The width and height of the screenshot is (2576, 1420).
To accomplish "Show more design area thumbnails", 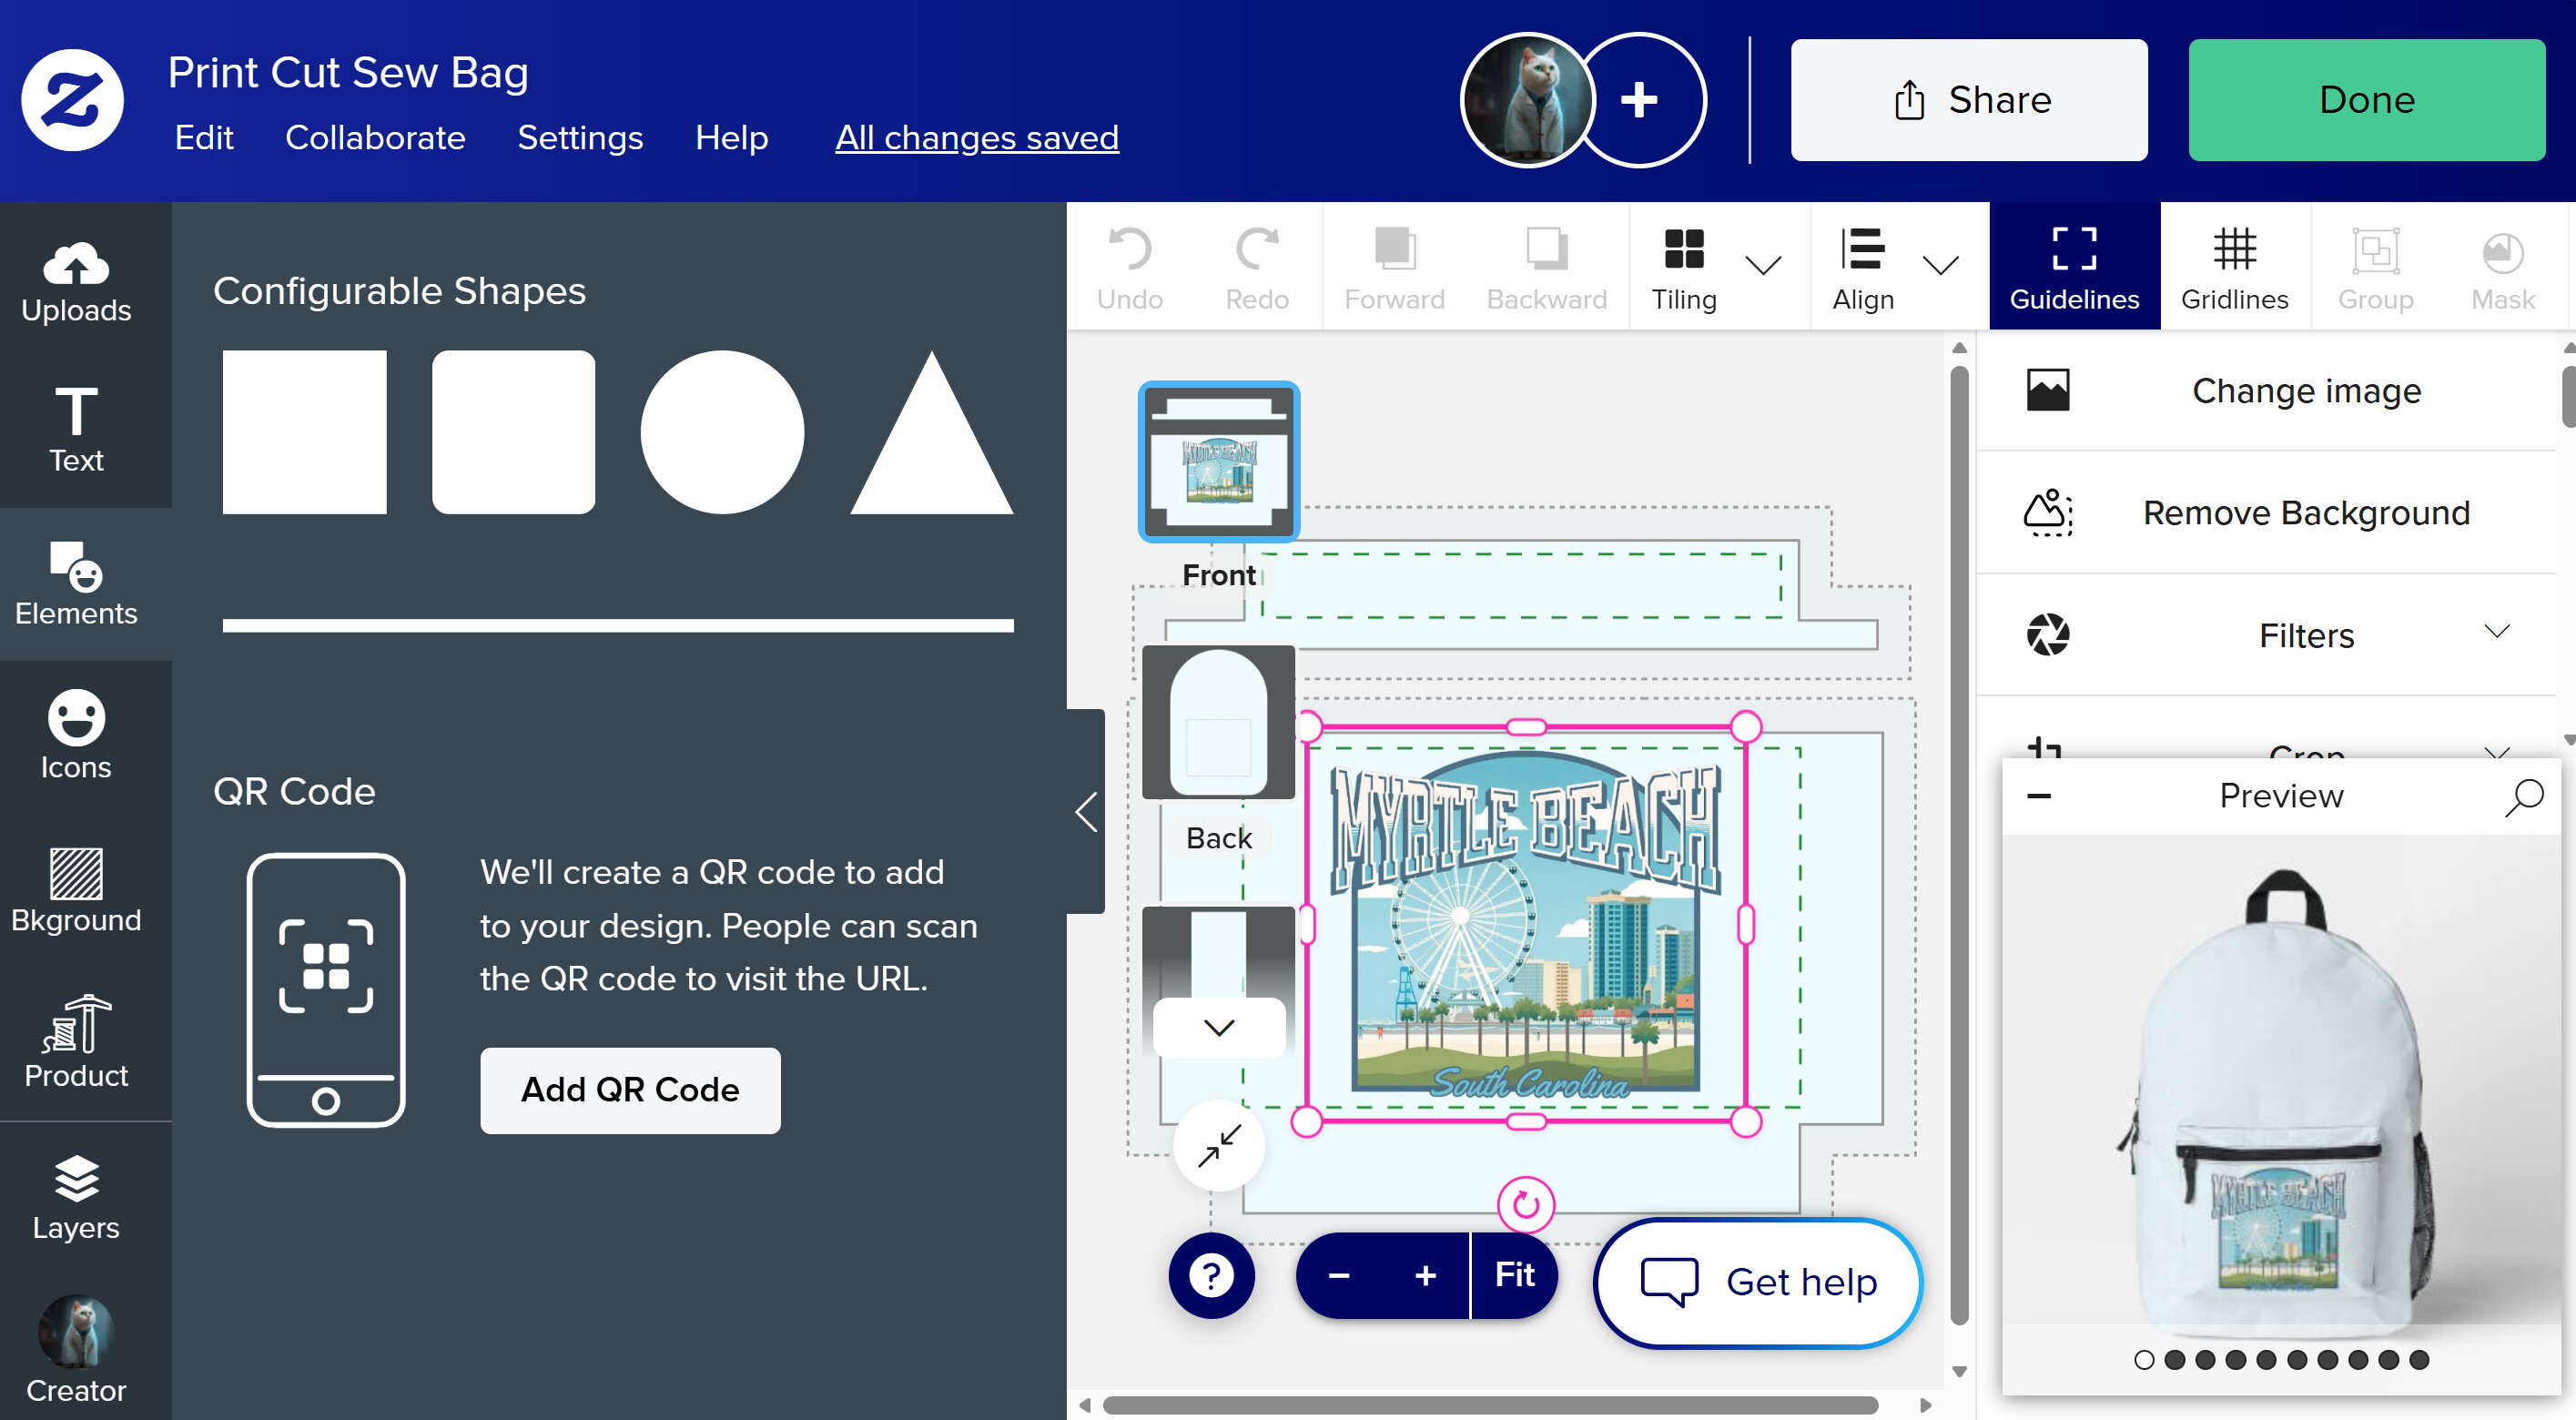I will tap(1219, 1027).
